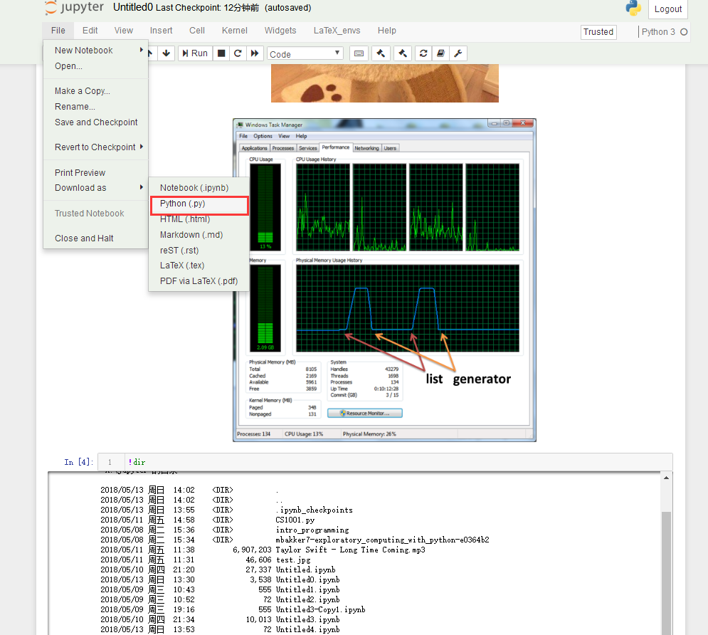The image size is (708, 635).
Task: Choose Print Preview
Action: coord(96,172)
